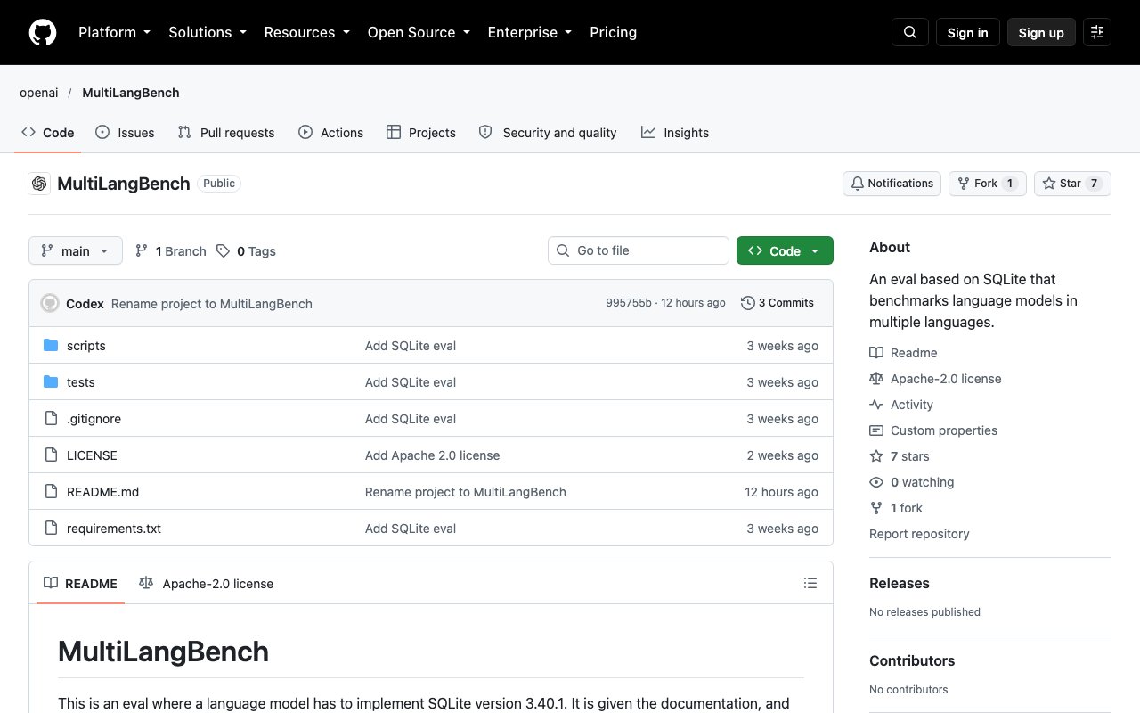1140x713 pixels.
Task: Open the Projects tab
Action: click(421, 133)
